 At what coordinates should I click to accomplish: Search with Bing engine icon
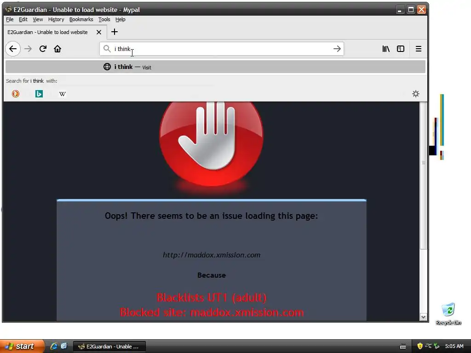point(39,94)
